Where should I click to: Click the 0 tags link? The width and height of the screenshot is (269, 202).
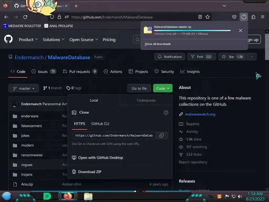[x=74, y=88]
